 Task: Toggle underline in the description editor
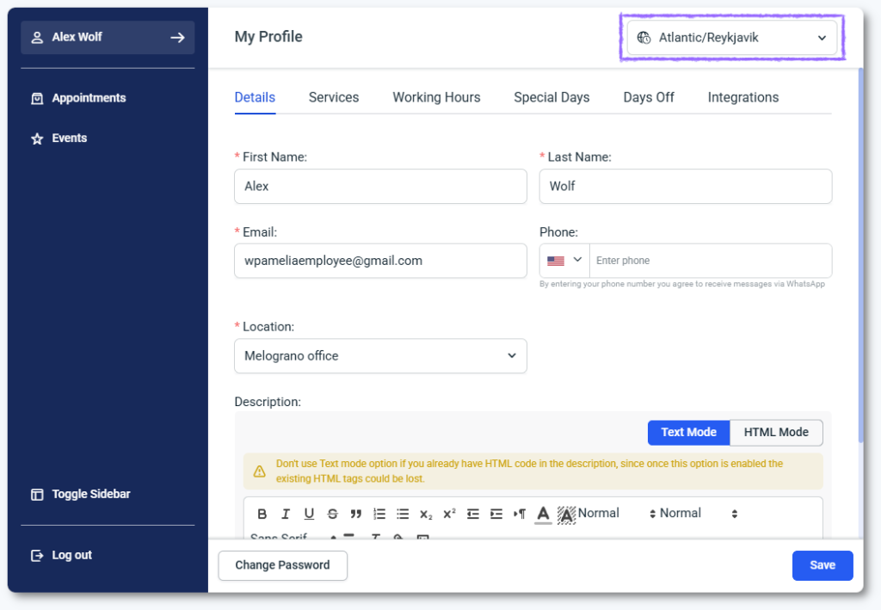(309, 514)
